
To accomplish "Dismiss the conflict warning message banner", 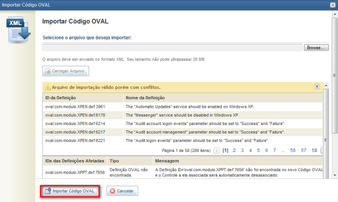I will click(x=317, y=87).
